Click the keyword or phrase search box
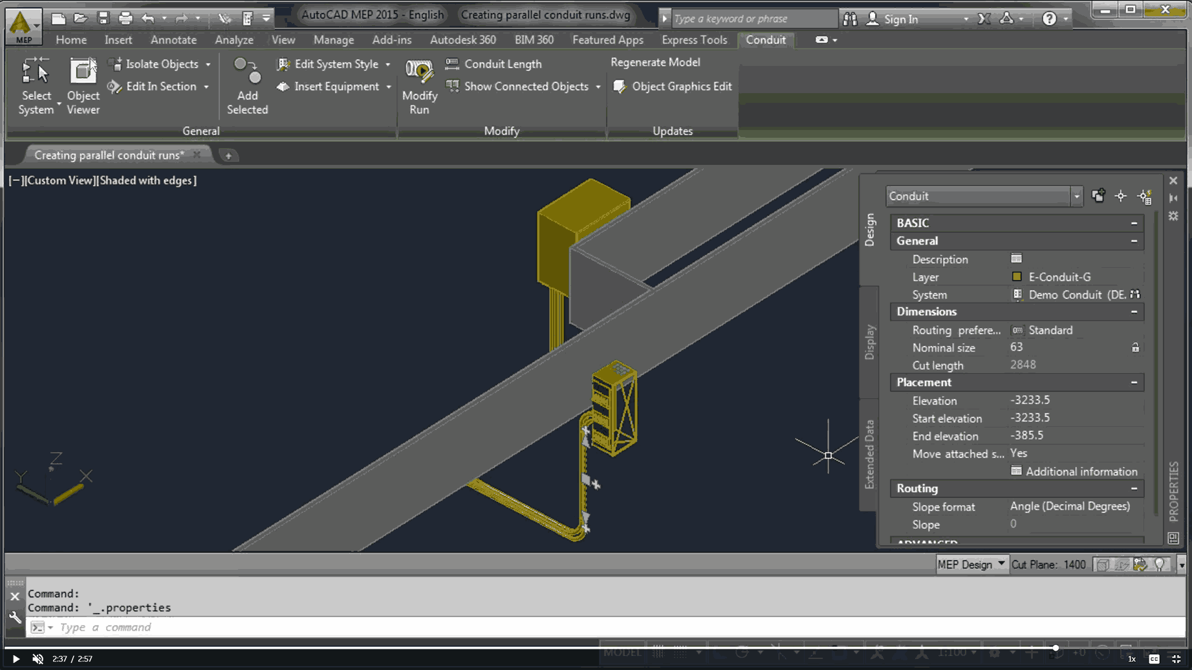Viewport: 1192px width, 670px height. (x=754, y=19)
